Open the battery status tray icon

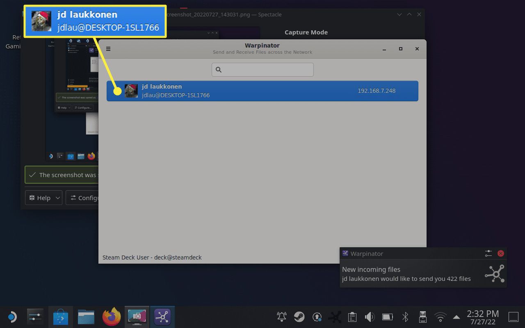pyautogui.click(x=388, y=317)
